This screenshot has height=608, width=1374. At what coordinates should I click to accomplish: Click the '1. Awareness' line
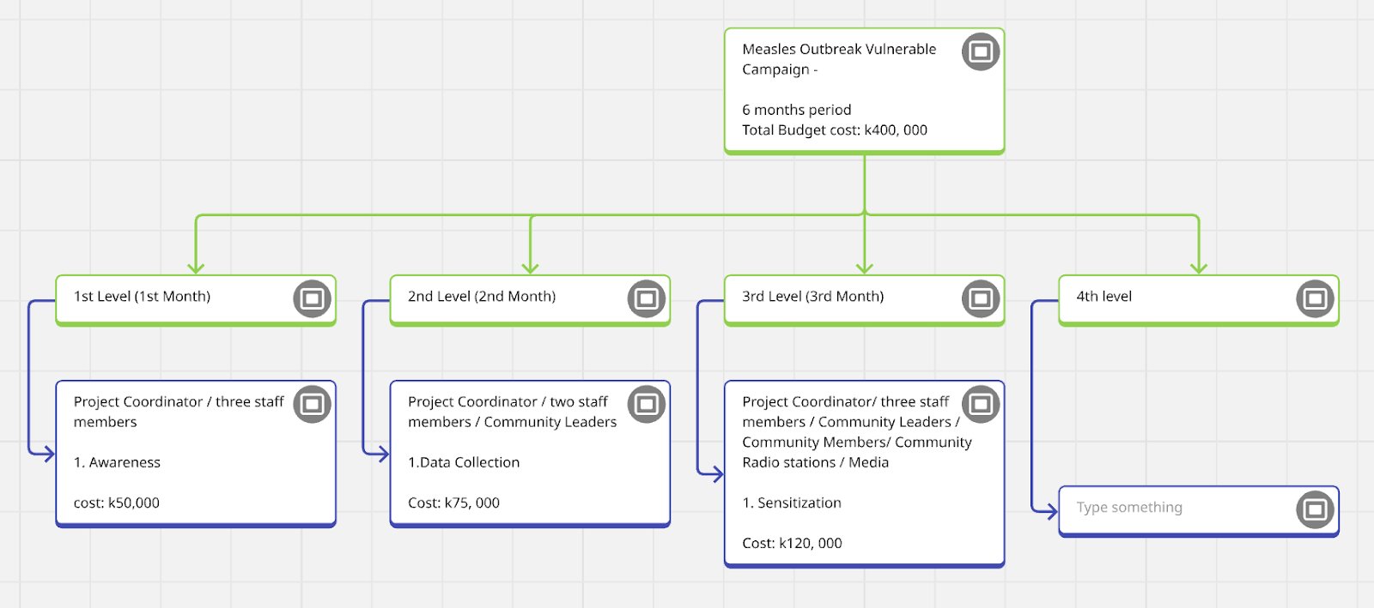[117, 462]
